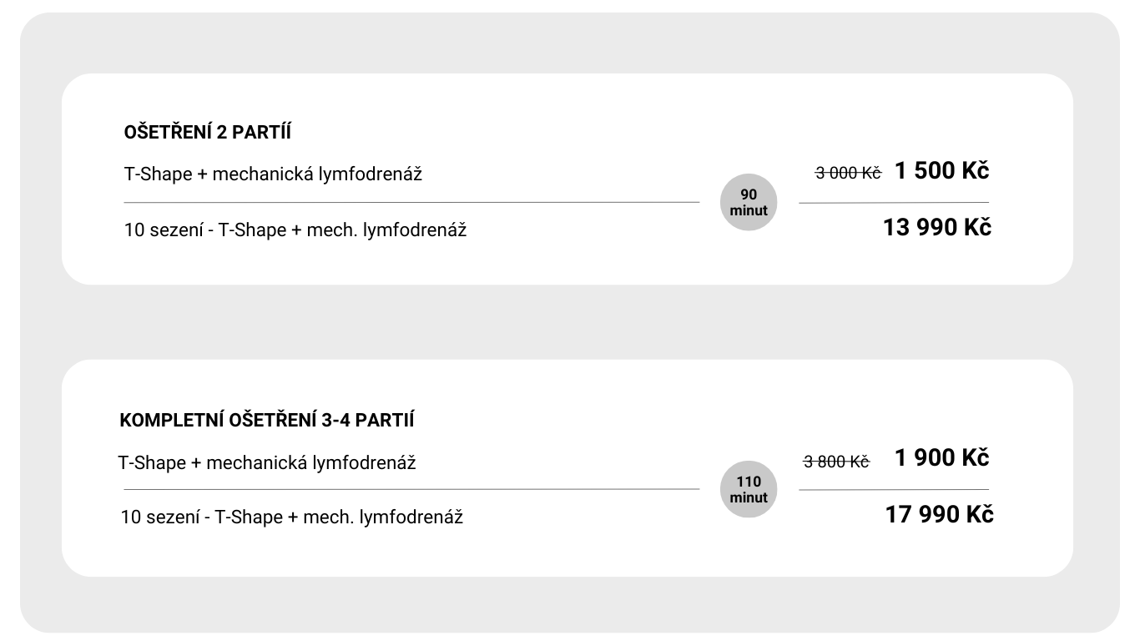This screenshot has height=641, width=1140.
Task: Choose the 10 sezení package under 2 PARTIÍ
Action: click(x=295, y=230)
